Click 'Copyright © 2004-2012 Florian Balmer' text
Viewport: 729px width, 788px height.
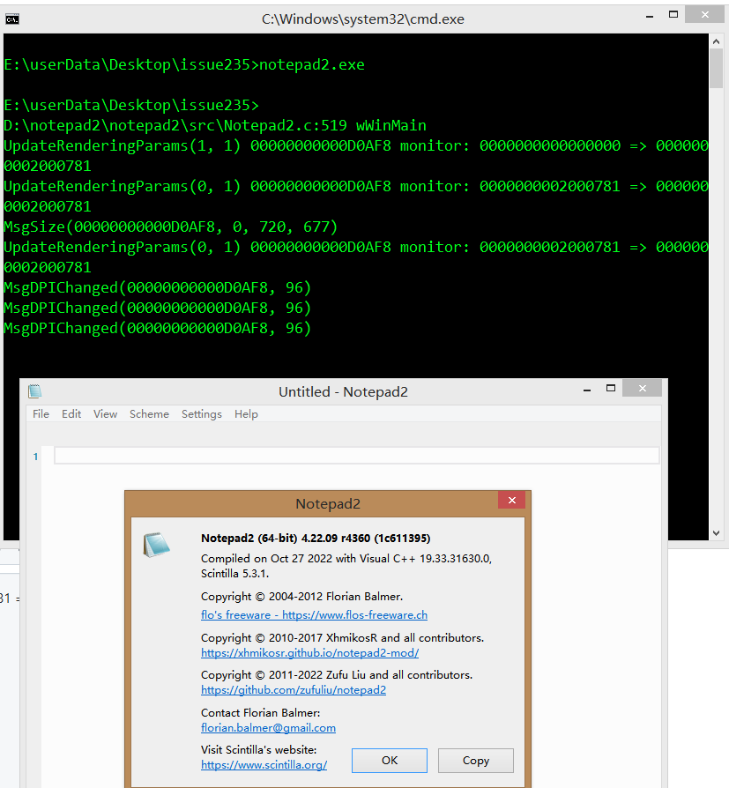(301, 597)
